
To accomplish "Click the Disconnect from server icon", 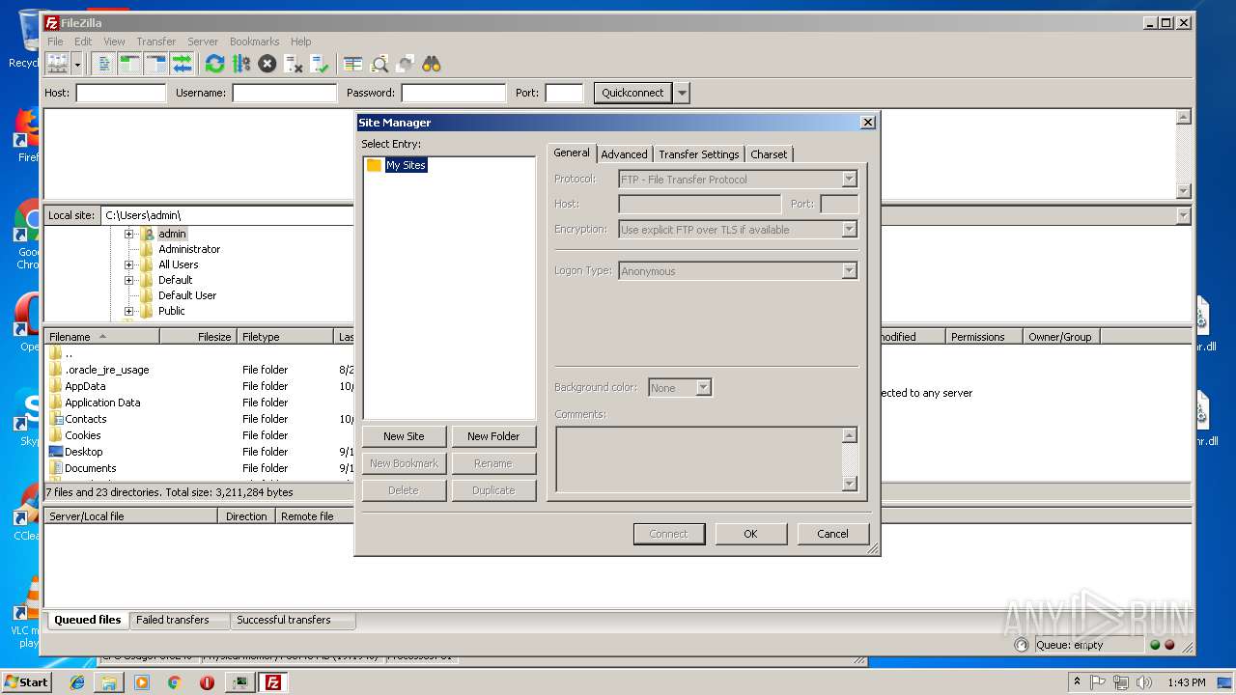I will pos(294,64).
